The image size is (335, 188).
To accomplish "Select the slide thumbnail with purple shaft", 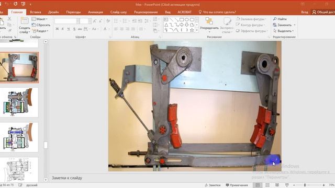I will click(x=19, y=137).
